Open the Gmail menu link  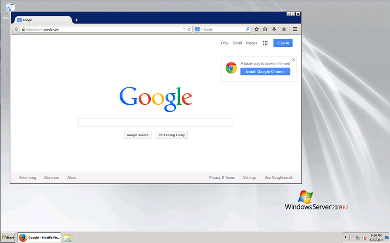pos(237,43)
